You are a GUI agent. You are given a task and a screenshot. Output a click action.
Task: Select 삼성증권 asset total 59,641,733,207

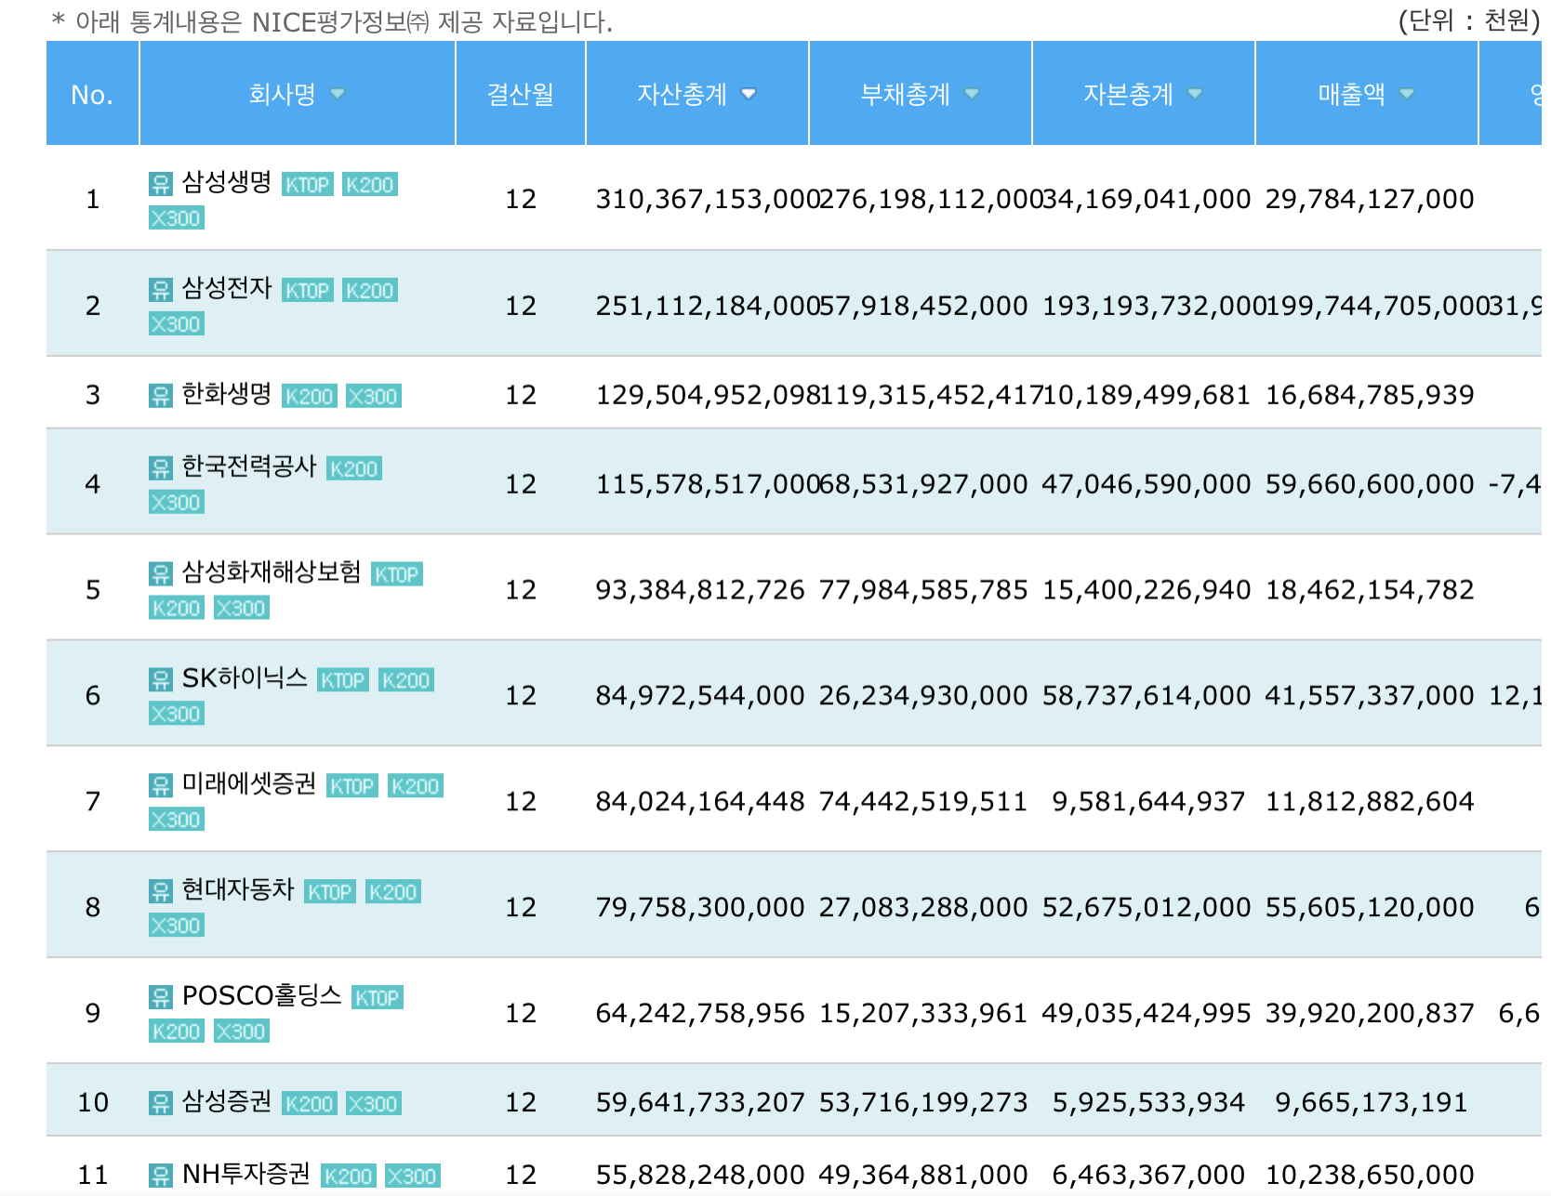point(700,1103)
